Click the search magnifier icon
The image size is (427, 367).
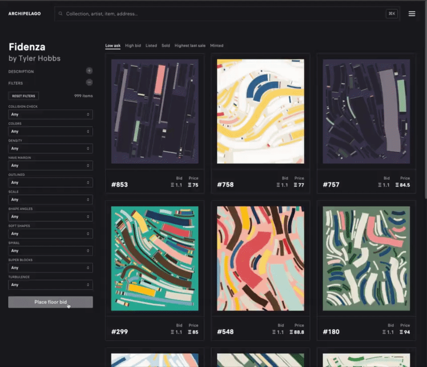pos(60,13)
